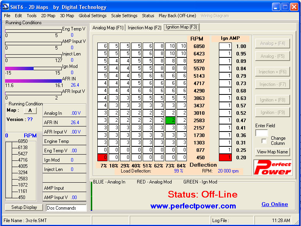Click the Inject Len bar
The width and height of the screenshot is (301, 226).
point(33,56)
